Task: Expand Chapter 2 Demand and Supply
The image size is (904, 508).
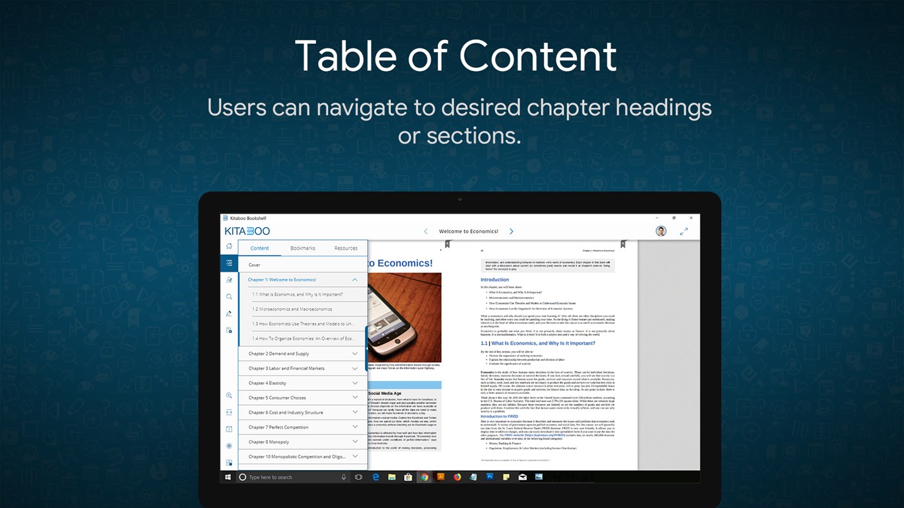Action: pyautogui.click(x=354, y=353)
